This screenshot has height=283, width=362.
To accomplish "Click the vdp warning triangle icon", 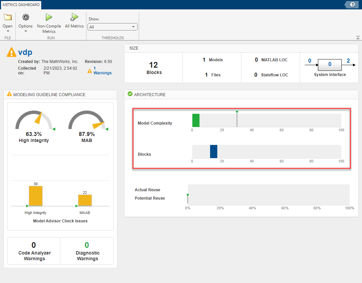I will coord(11,52).
